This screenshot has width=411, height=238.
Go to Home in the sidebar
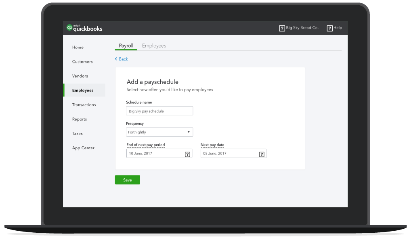78,48
